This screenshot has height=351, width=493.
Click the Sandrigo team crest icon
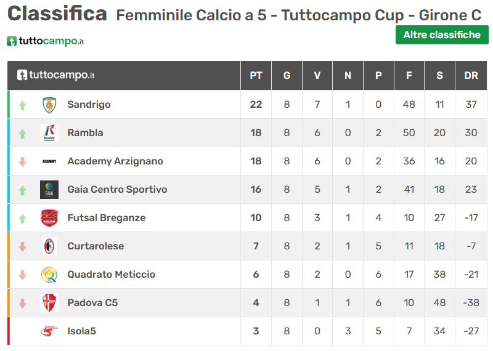pyautogui.click(x=49, y=105)
